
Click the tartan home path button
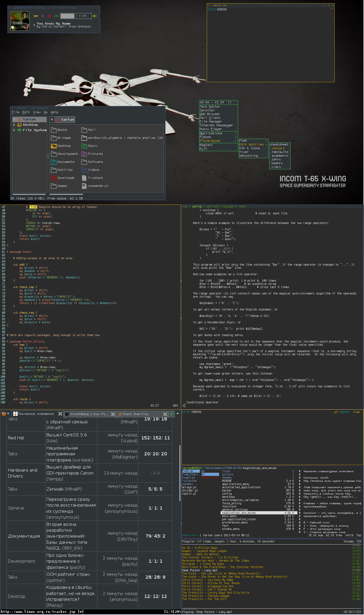[65, 120]
